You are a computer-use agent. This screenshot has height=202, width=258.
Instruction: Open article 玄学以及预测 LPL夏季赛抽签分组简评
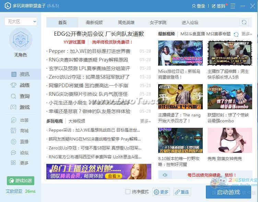(x=89, y=68)
